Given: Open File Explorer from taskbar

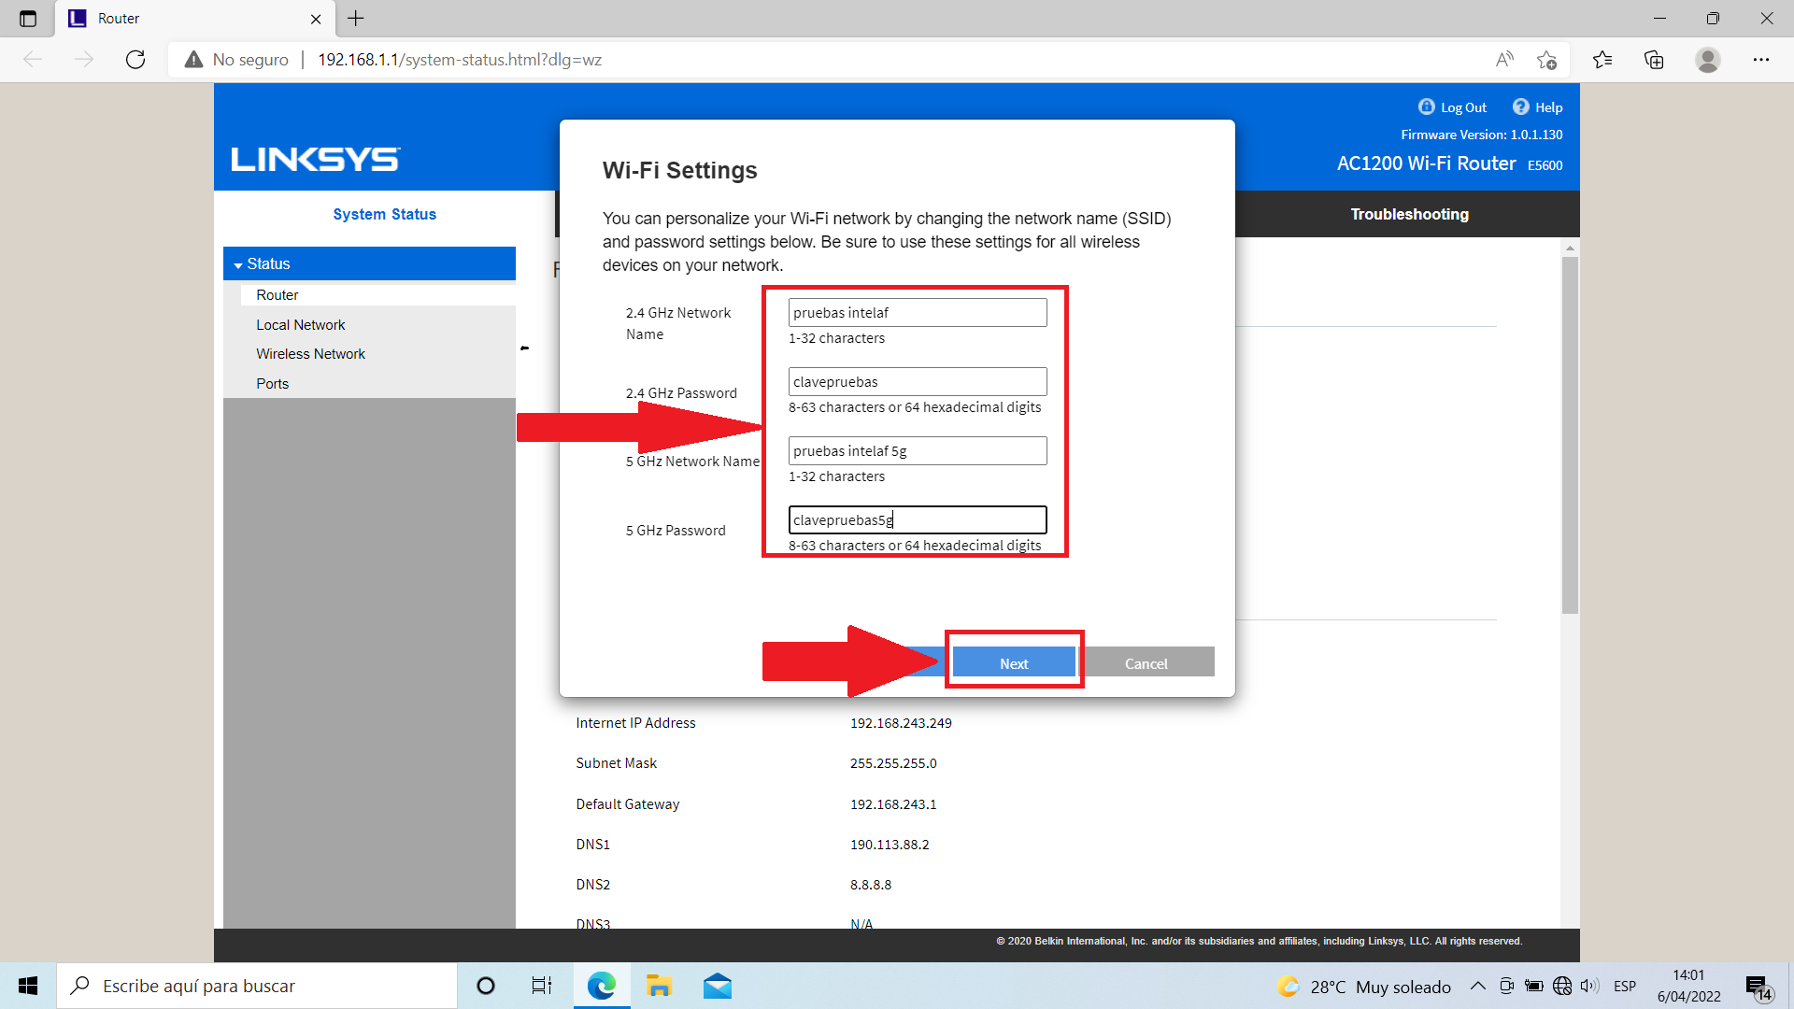Looking at the screenshot, I should click(659, 986).
